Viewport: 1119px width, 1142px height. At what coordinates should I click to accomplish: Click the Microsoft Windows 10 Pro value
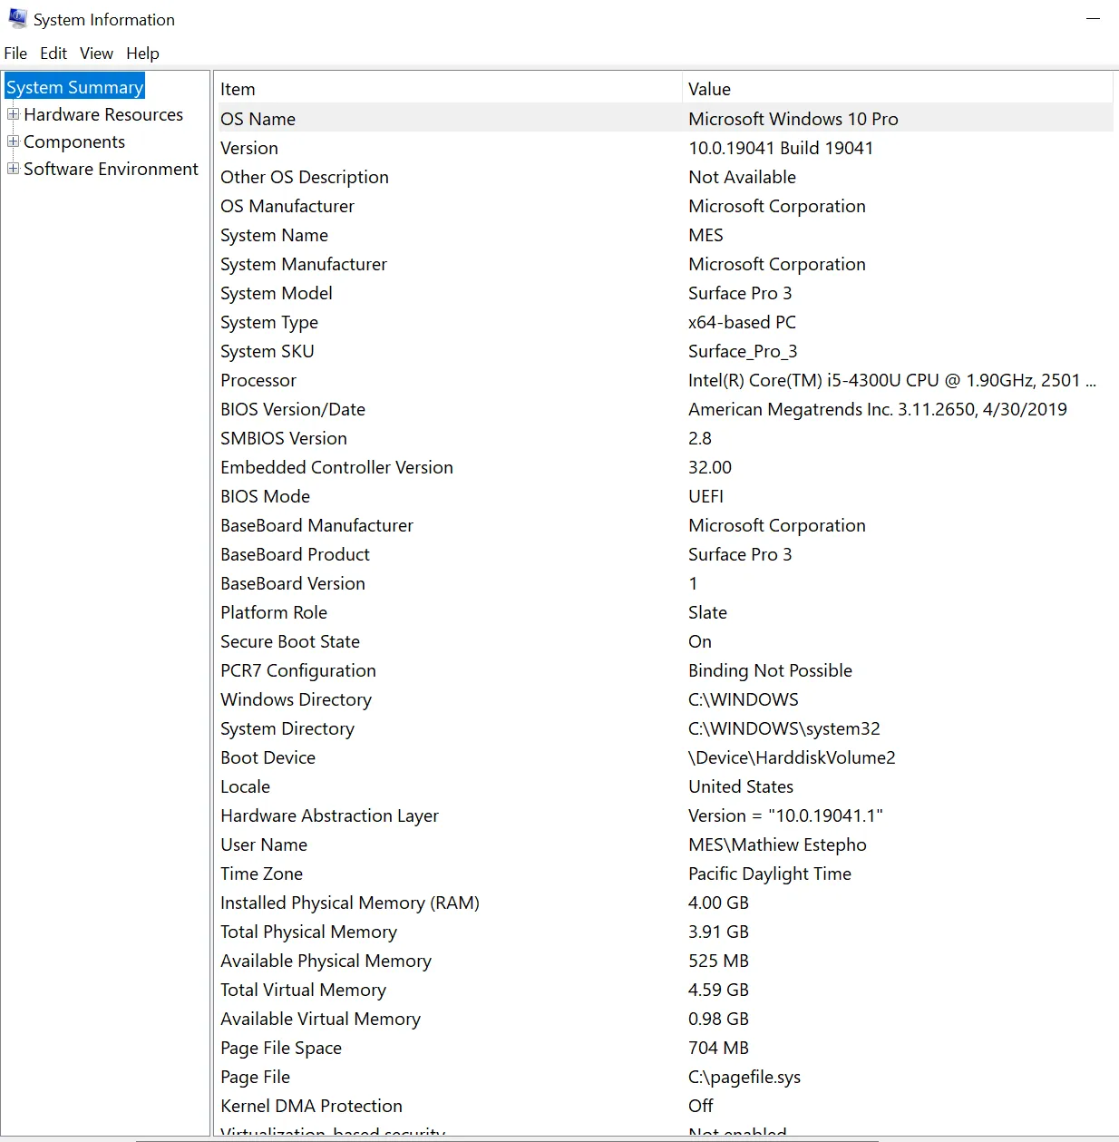point(793,119)
